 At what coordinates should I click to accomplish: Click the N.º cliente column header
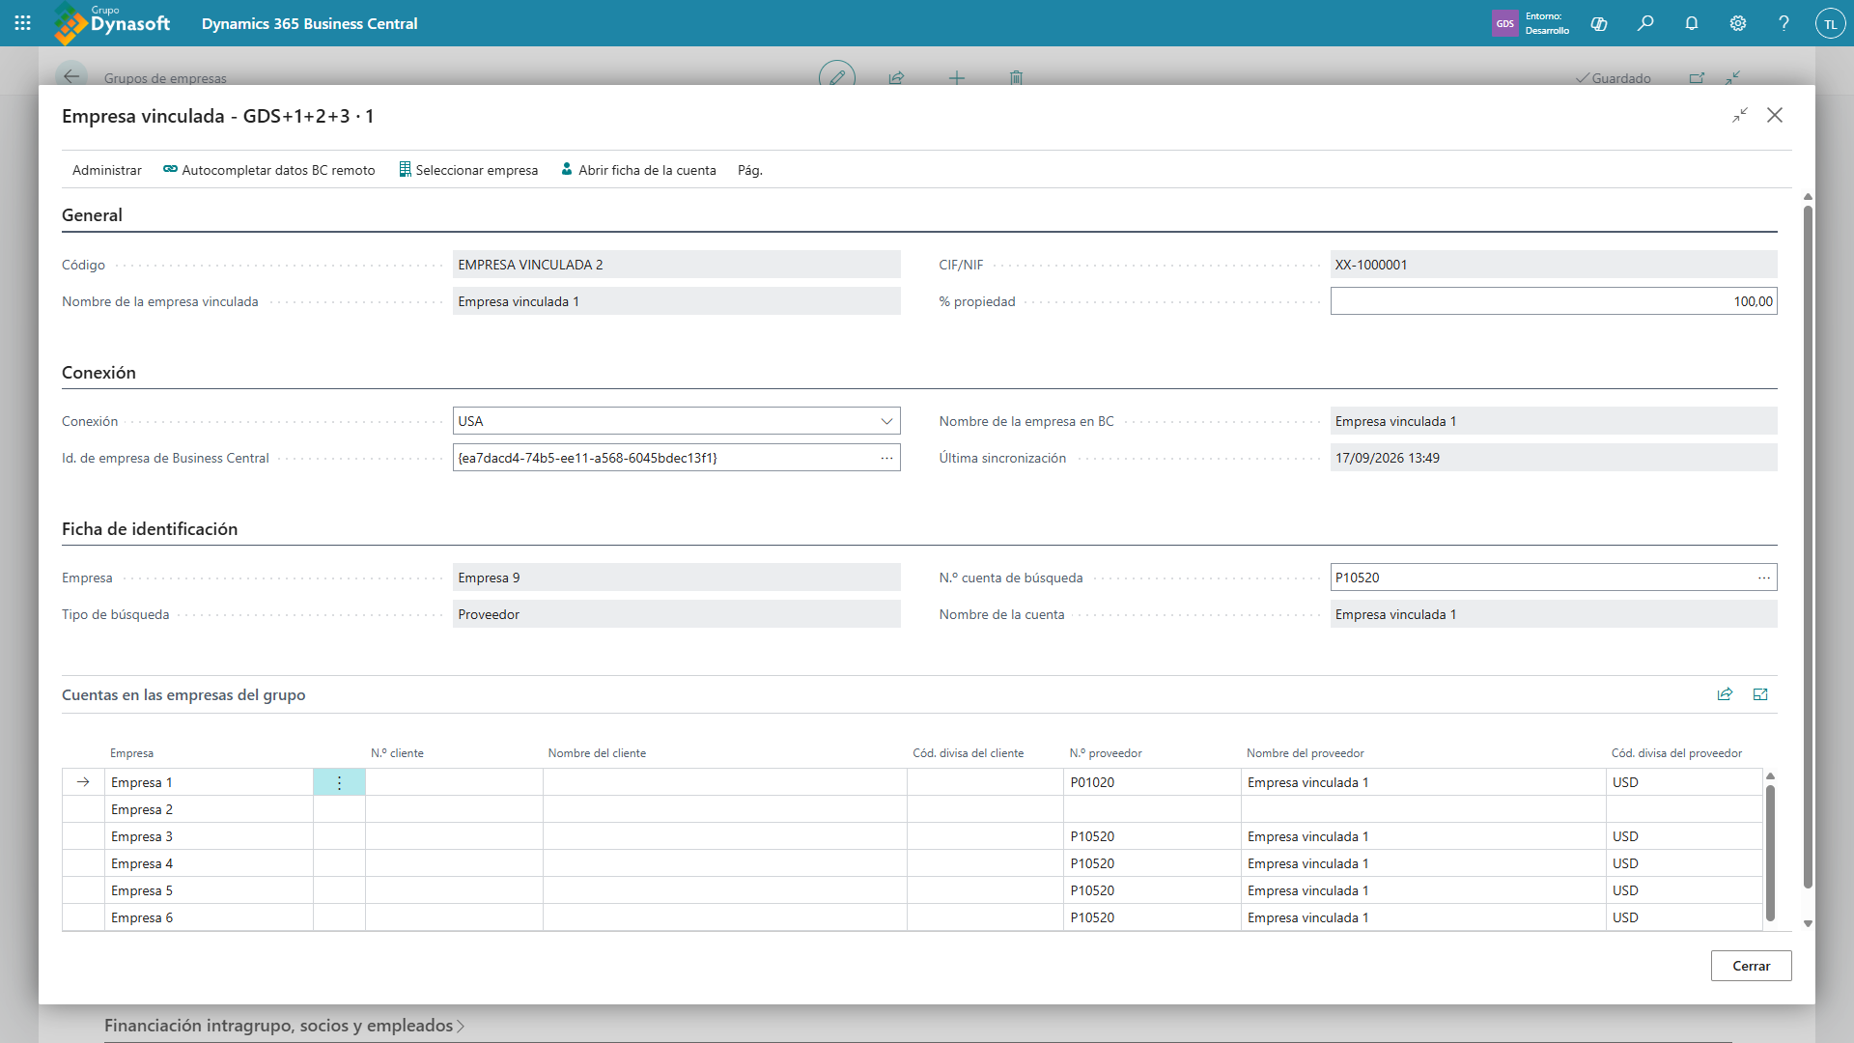(397, 753)
